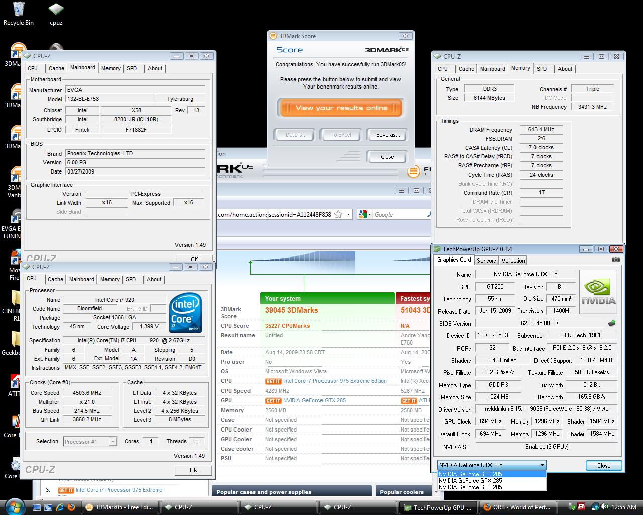Click the red R tray icon
The width and height of the screenshot is (643, 515).
click(581, 507)
